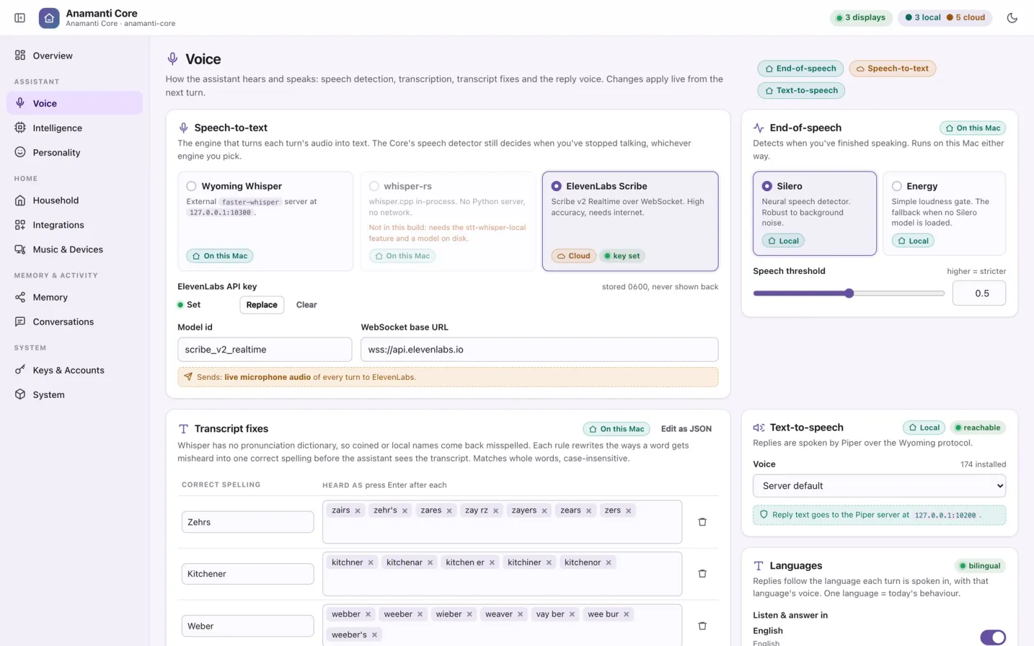Jump to End-of-speech section chip
The image size is (1034, 646).
801,68
